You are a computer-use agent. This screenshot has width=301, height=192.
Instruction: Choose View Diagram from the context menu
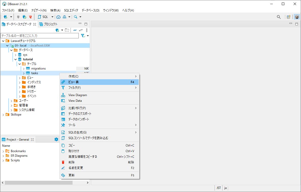pos(99,95)
